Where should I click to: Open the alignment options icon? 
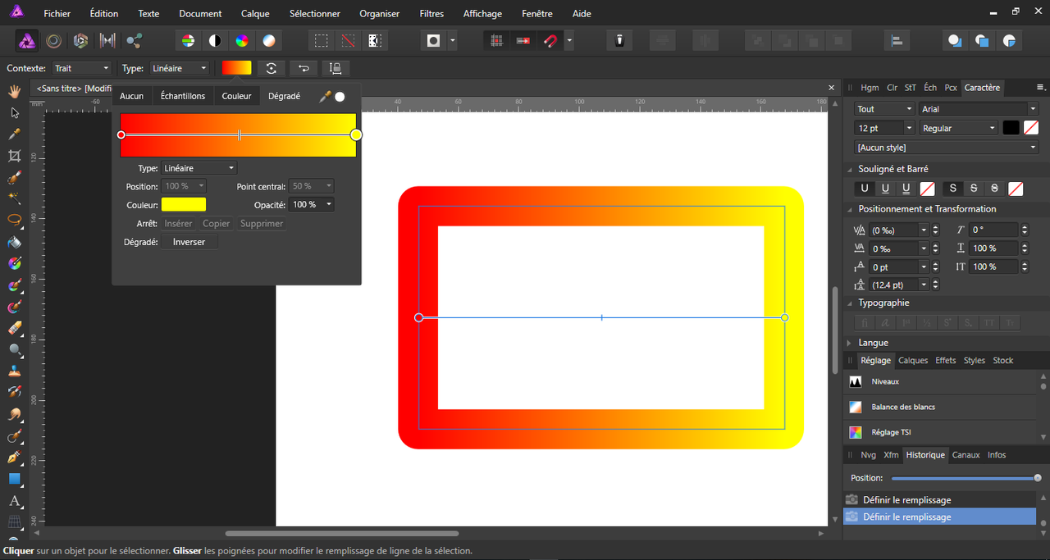(x=896, y=40)
